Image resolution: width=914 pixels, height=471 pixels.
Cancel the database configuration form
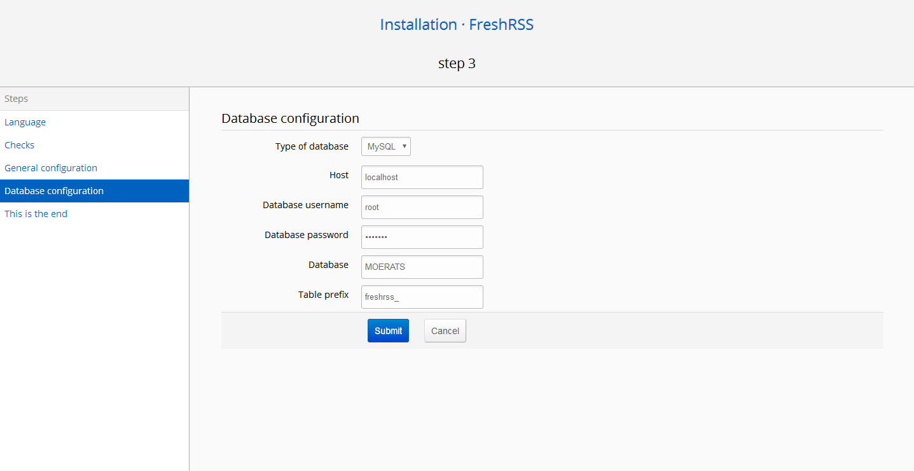click(445, 331)
